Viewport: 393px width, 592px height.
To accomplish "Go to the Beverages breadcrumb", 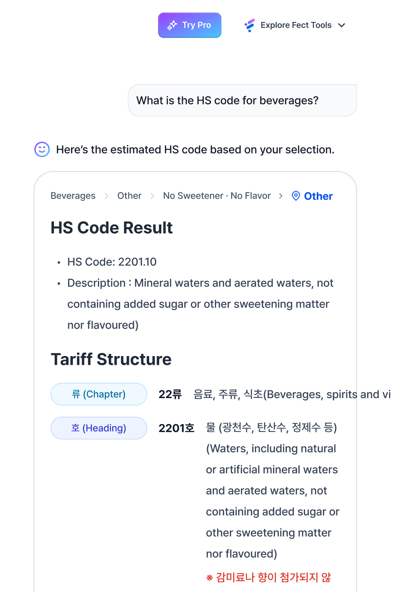I will pos(73,196).
